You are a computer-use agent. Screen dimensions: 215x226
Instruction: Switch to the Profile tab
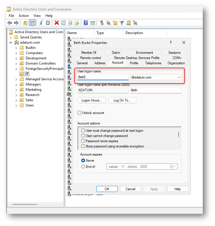[x=134, y=63]
